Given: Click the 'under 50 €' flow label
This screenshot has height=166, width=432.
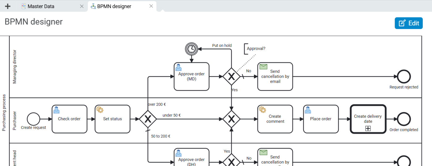Looking at the screenshot, I should pos(172,115).
